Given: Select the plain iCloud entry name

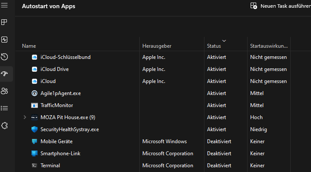Looking at the screenshot, I should click(48, 81).
